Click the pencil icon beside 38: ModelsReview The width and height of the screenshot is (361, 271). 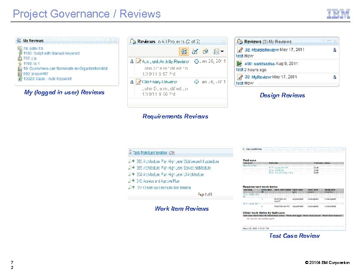(240, 50)
